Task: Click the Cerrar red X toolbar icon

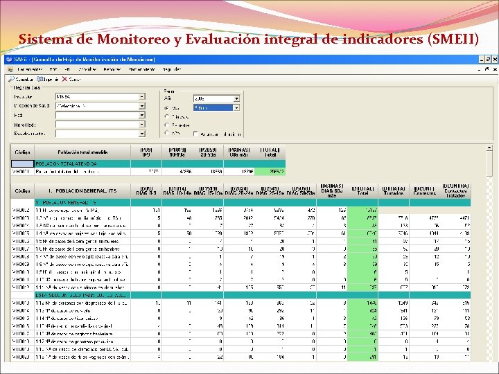Action: (64, 79)
